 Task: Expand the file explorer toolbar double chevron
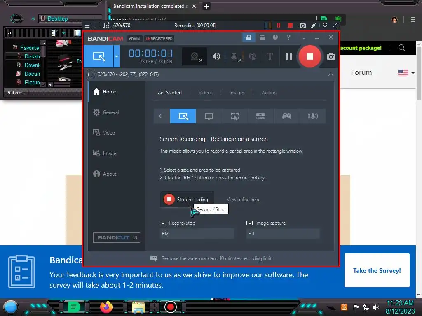[10, 33]
